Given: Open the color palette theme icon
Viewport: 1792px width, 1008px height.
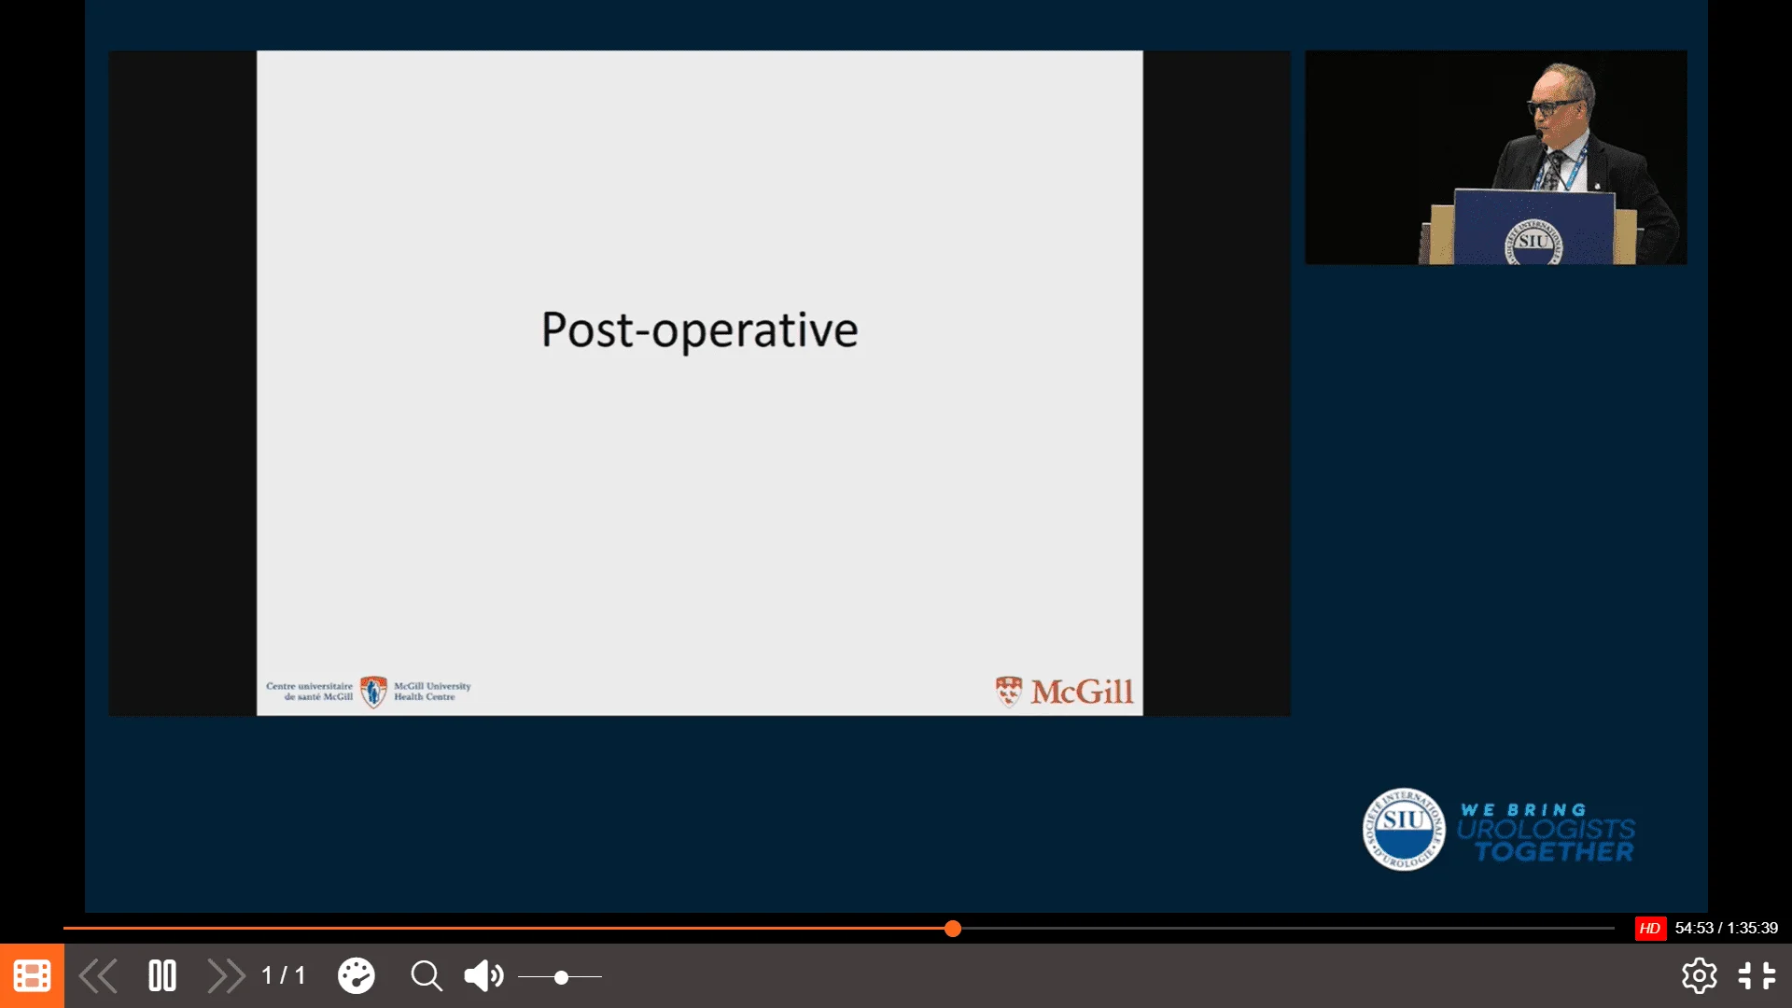Looking at the screenshot, I should tap(356, 976).
